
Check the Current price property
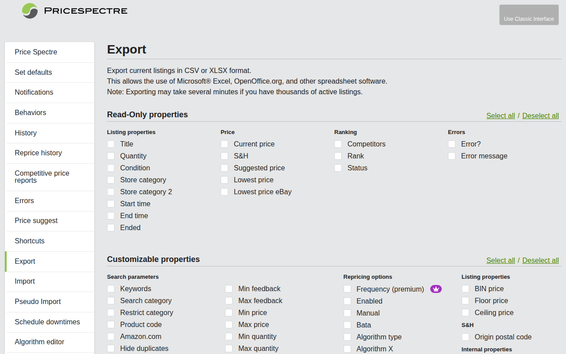click(224, 144)
